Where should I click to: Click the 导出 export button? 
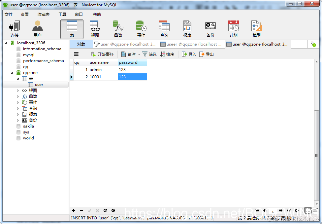tap(207, 54)
